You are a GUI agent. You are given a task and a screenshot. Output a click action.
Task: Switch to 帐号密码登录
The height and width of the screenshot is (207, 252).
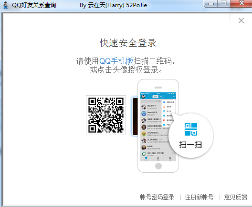pos(157,197)
